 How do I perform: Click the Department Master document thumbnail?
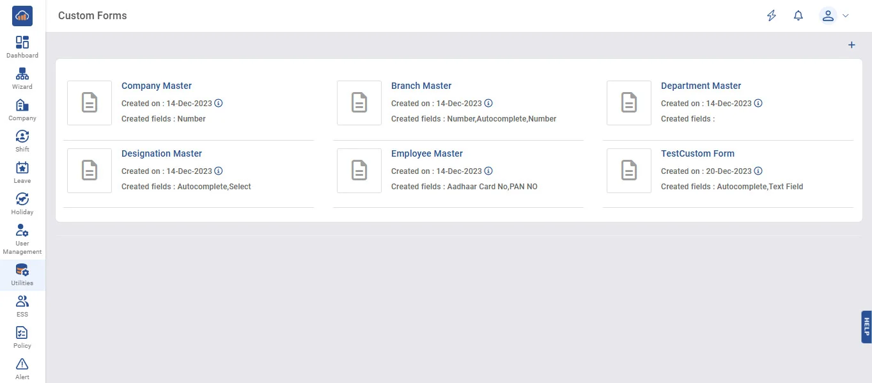pos(629,103)
